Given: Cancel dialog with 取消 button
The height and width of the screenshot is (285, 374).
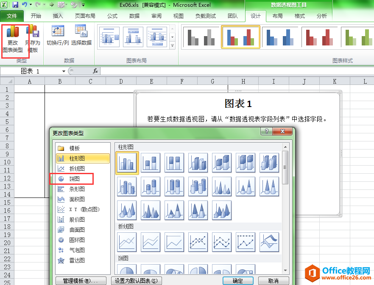Looking at the screenshot, I should [x=274, y=281].
